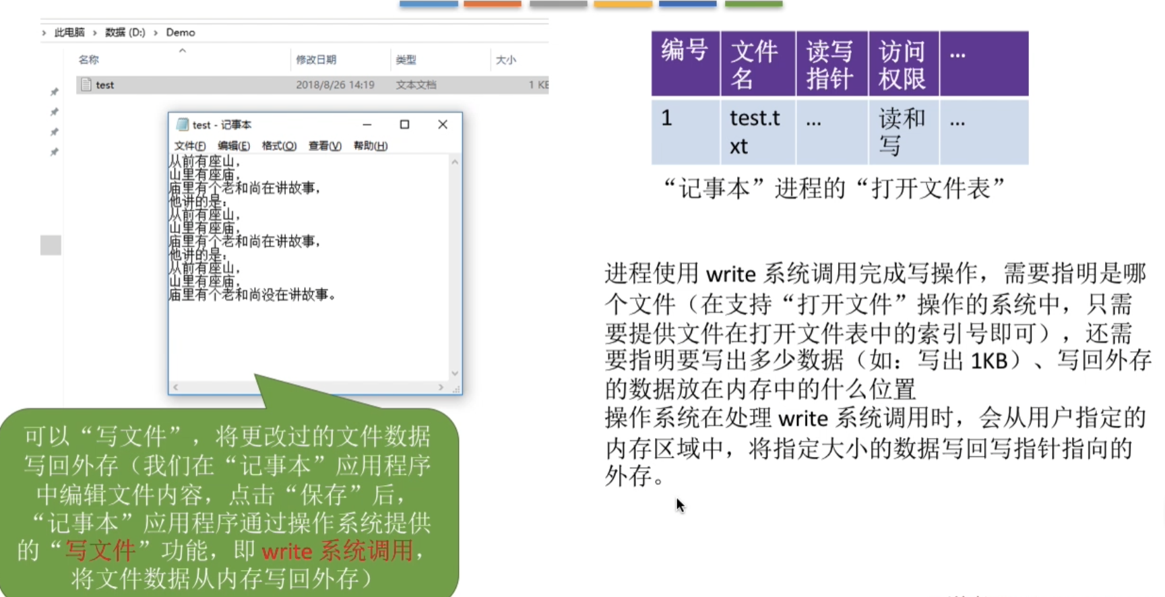This screenshot has width=1165, height=597.
Task: Open the 编辑(E) menu in Notepad
Action: point(234,146)
